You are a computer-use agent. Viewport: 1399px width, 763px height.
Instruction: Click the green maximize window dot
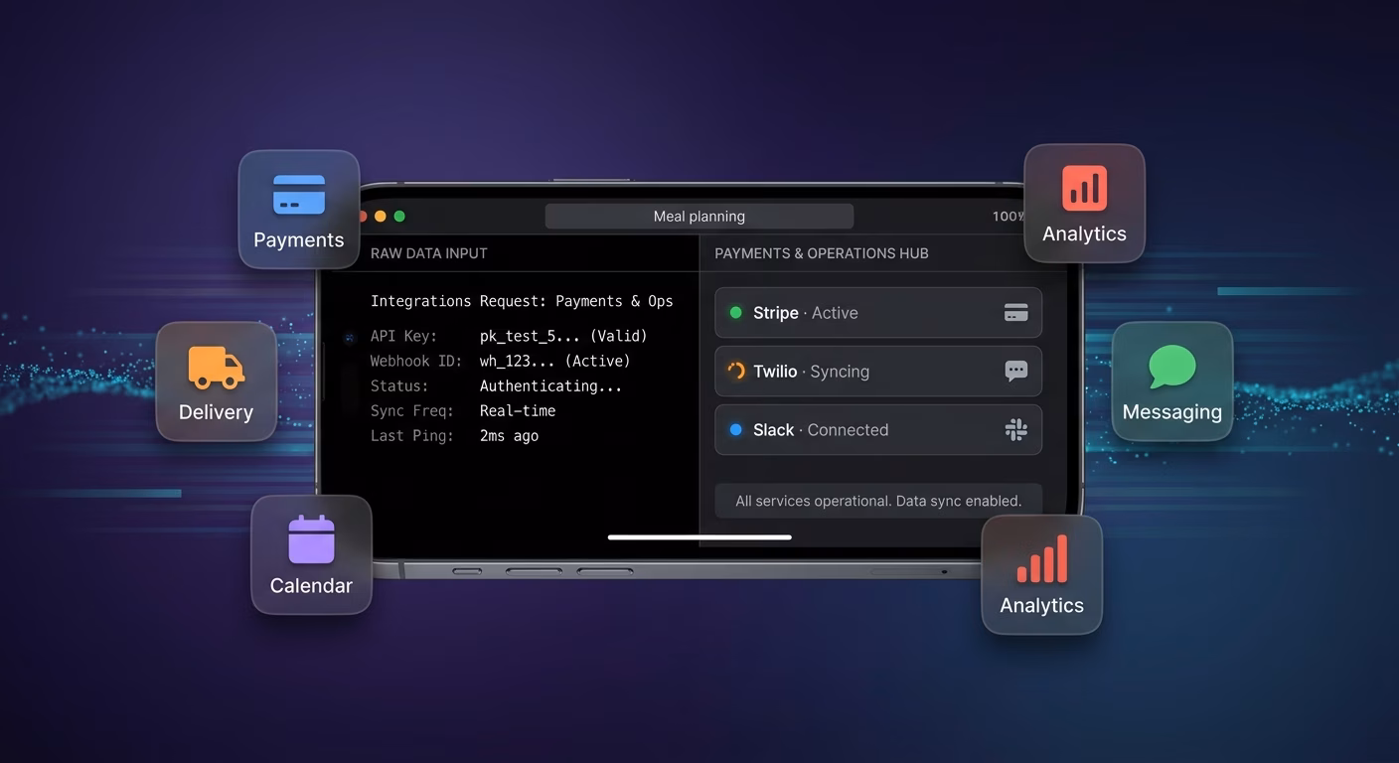399,217
